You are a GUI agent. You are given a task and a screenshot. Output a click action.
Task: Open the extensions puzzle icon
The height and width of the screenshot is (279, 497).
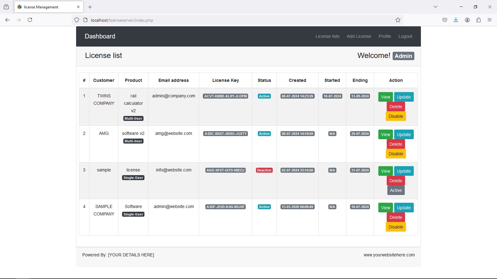click(x=478, y=20)
